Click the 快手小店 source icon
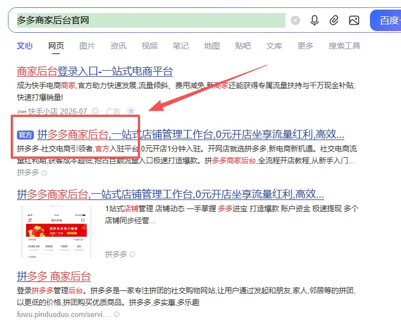 pos(21,111)
